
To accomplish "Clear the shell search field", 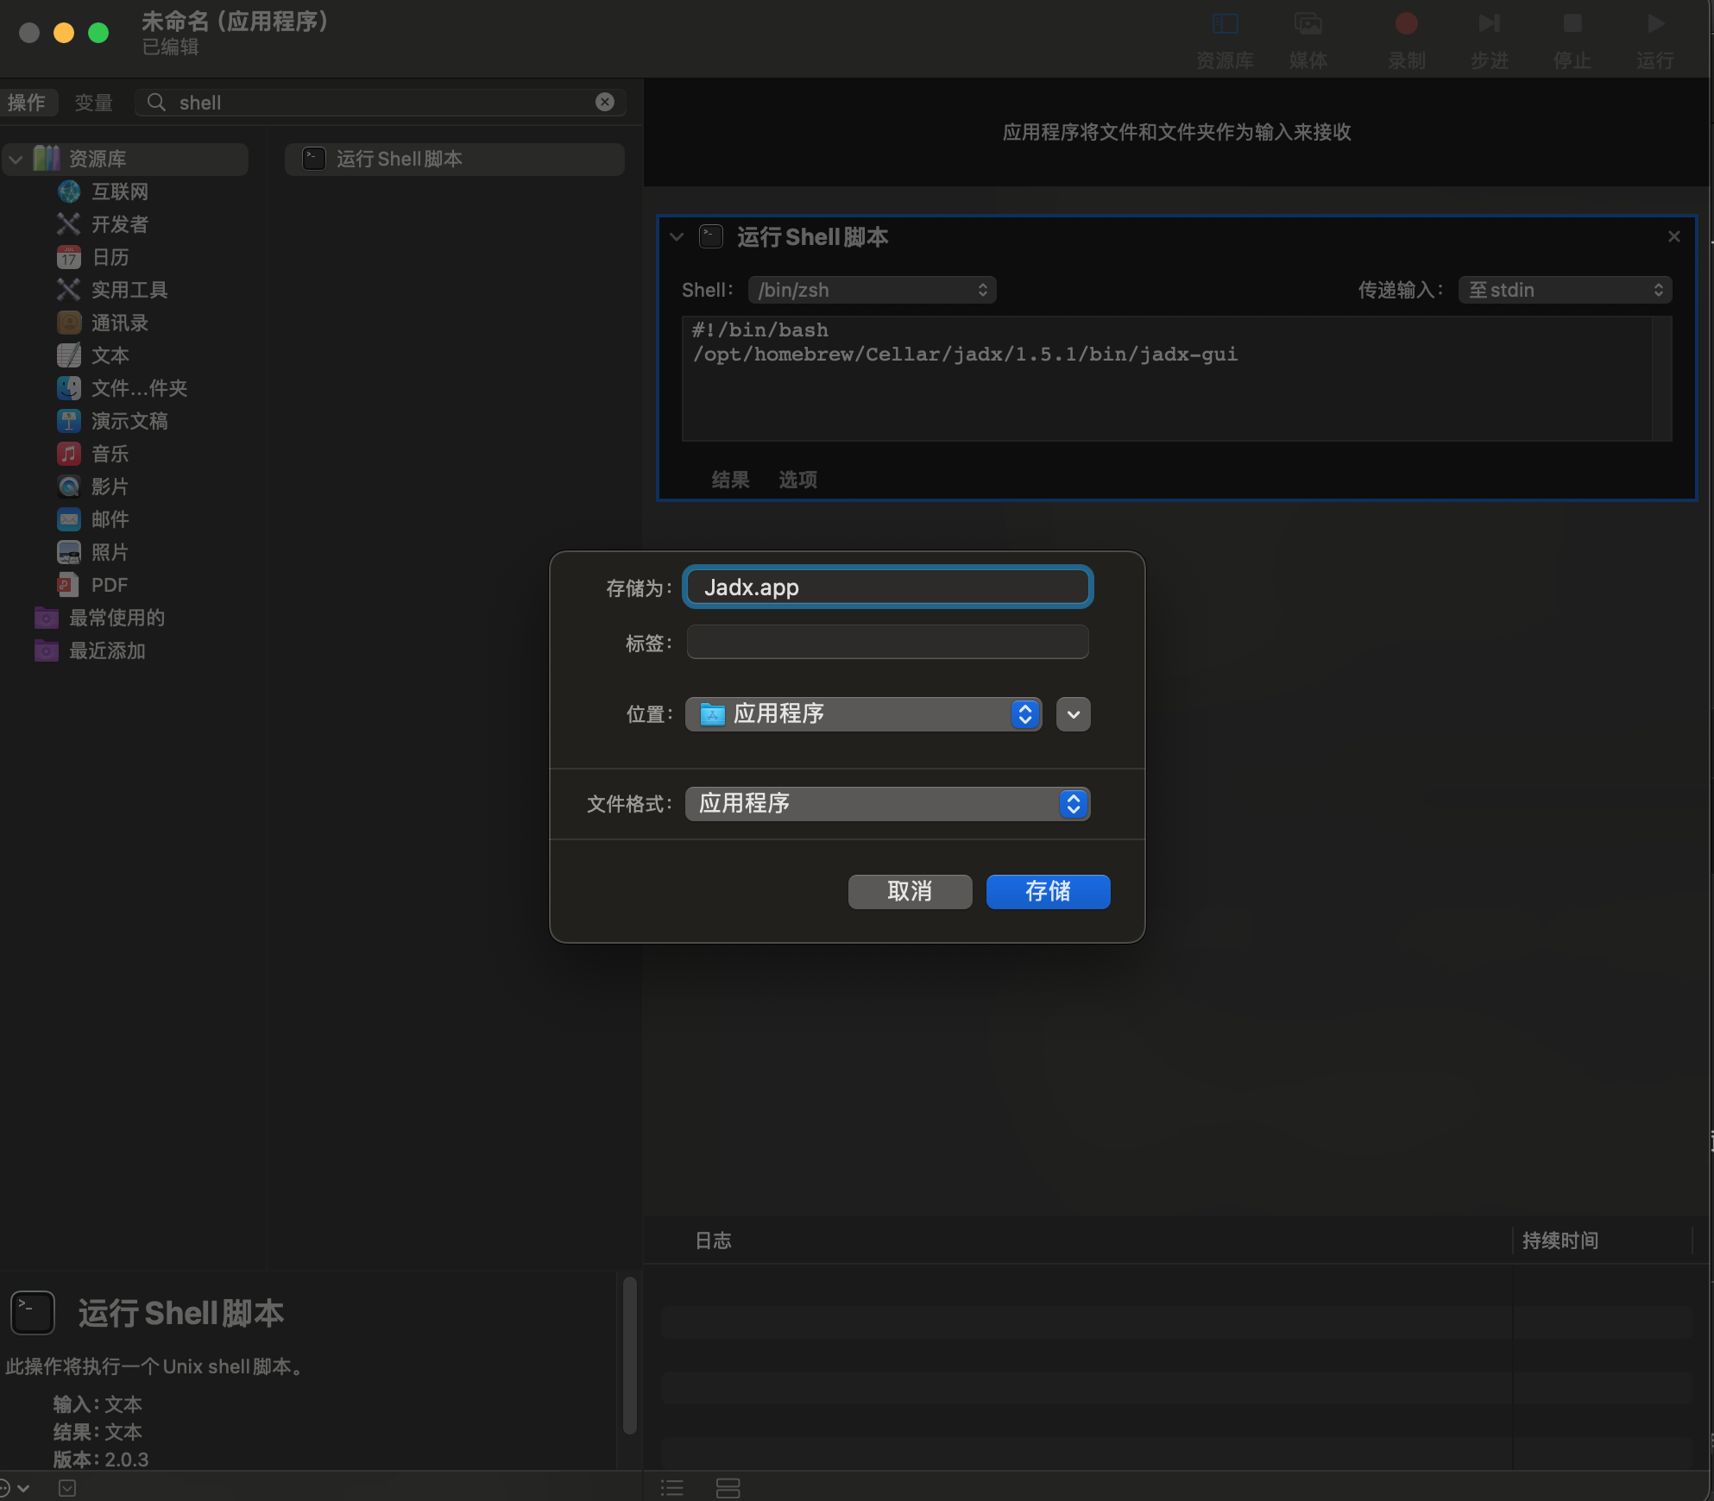I will [605, 102].
